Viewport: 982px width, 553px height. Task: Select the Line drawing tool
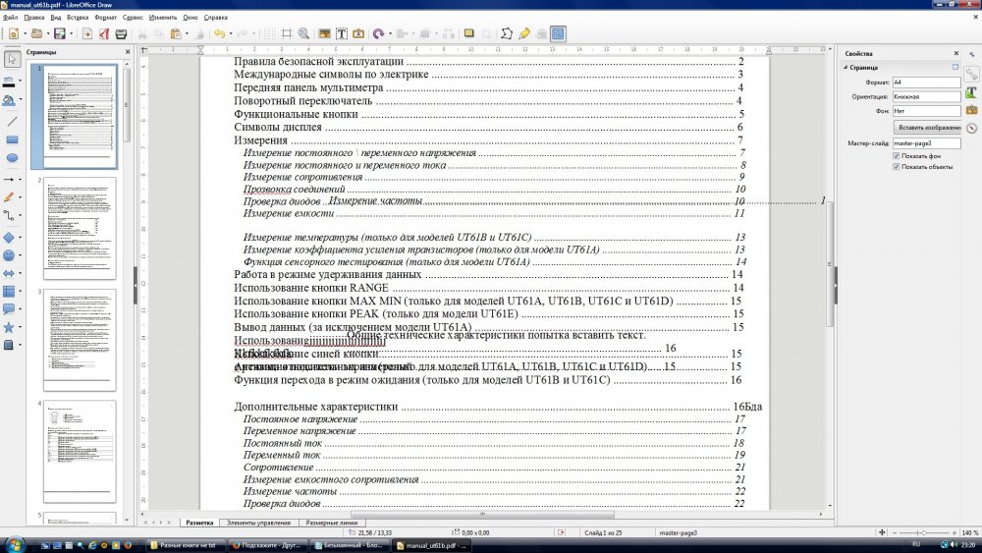12,122
